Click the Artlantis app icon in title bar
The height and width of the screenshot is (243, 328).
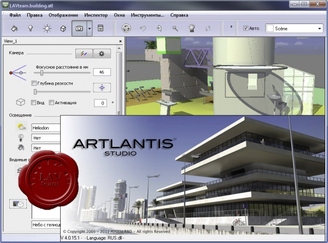point(5,5)
